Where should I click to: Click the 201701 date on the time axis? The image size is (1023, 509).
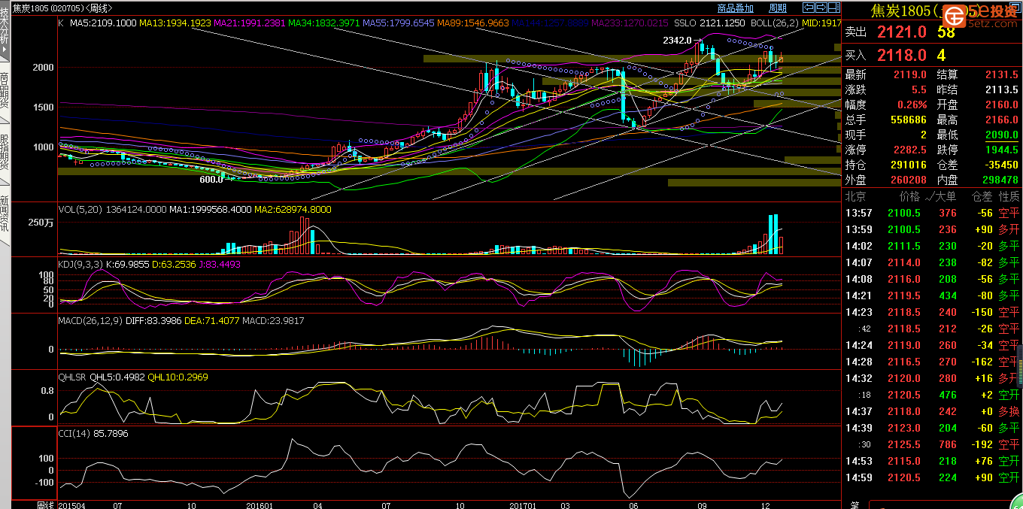pyautogui.click(x=523, y=505)
